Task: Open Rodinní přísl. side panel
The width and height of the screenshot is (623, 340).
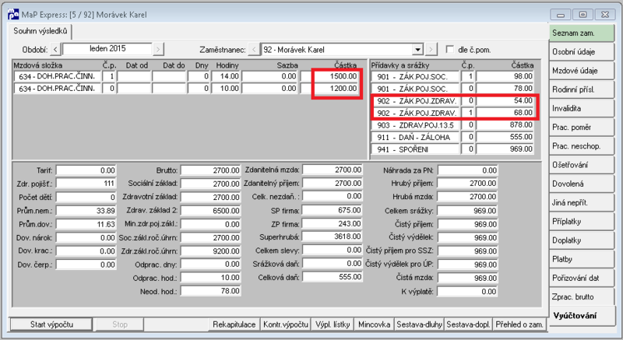Action: tap(581, 89)
